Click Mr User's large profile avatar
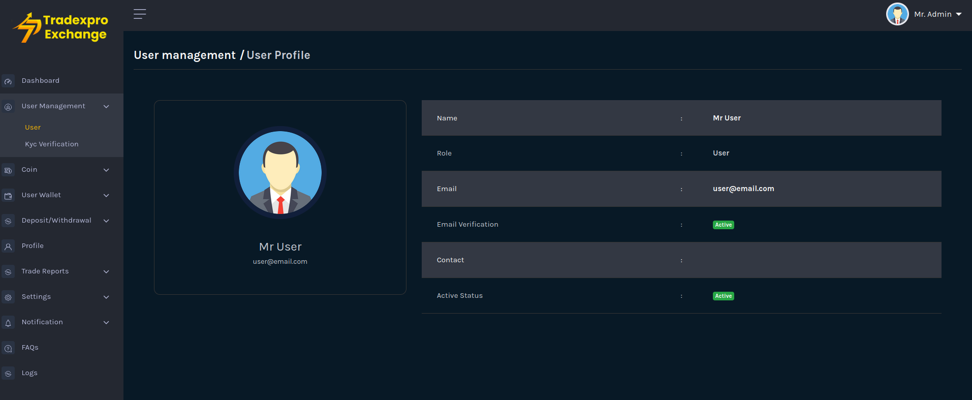Screen dimensions: 972x400 click(x=280, y=172)
